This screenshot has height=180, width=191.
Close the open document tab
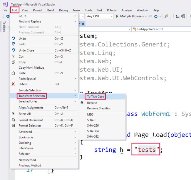[x=83, y=24]
